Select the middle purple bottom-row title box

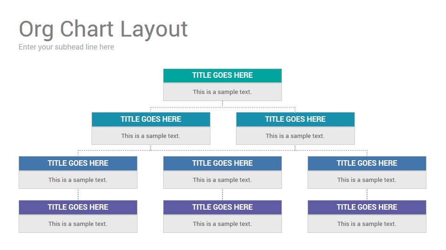coord(223,207)
